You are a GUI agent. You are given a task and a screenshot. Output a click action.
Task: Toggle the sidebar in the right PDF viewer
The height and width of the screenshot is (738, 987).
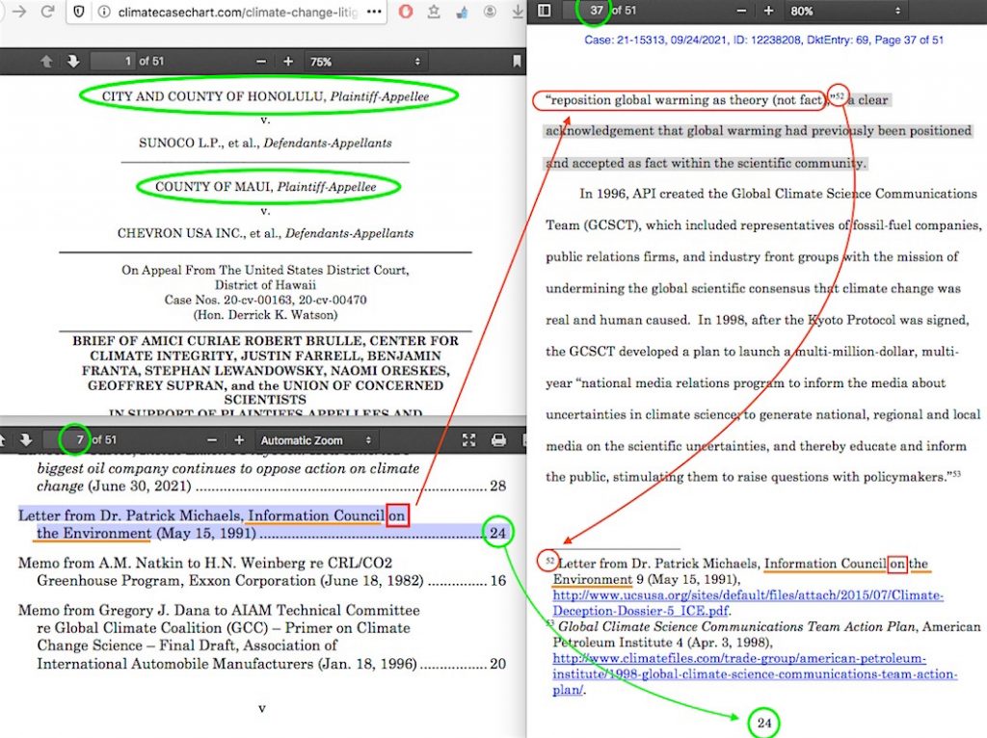[545, 11]
